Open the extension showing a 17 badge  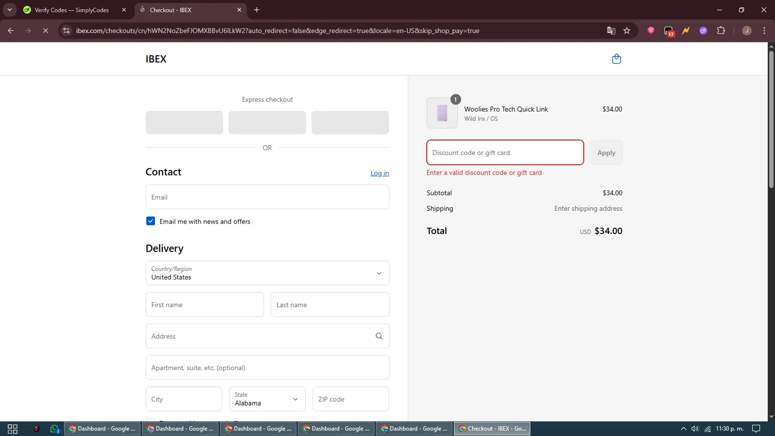669,32
